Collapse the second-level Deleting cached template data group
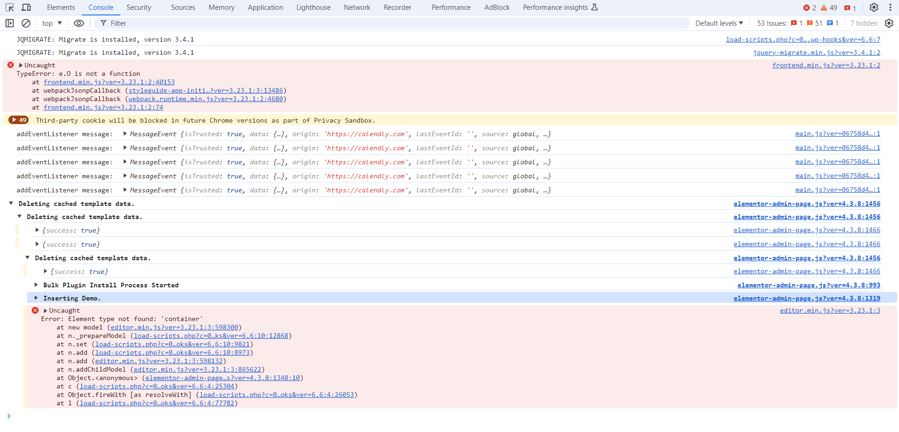The image size is (899, 432). tap(19, 217)
